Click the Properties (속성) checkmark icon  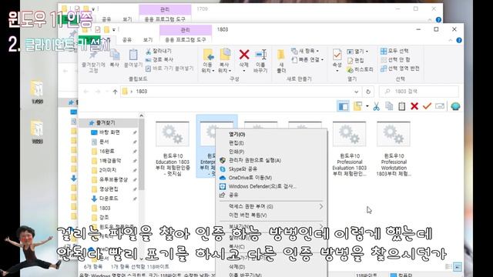tap(337, 55)
